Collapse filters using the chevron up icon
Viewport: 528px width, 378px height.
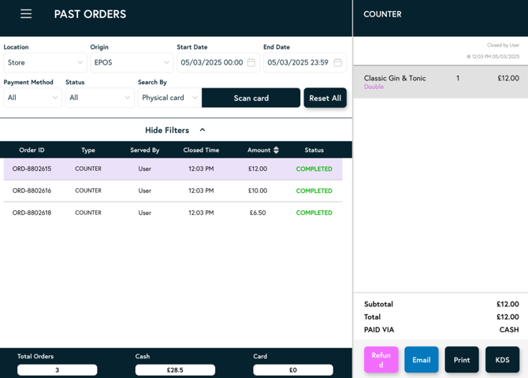click(203, 130)
